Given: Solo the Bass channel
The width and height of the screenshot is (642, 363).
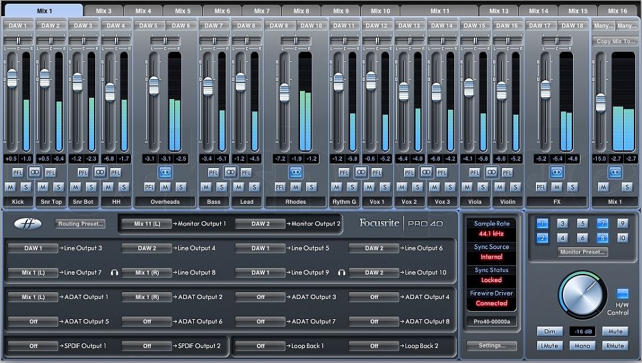Looking at the screenshot, I should coord(222,187).
